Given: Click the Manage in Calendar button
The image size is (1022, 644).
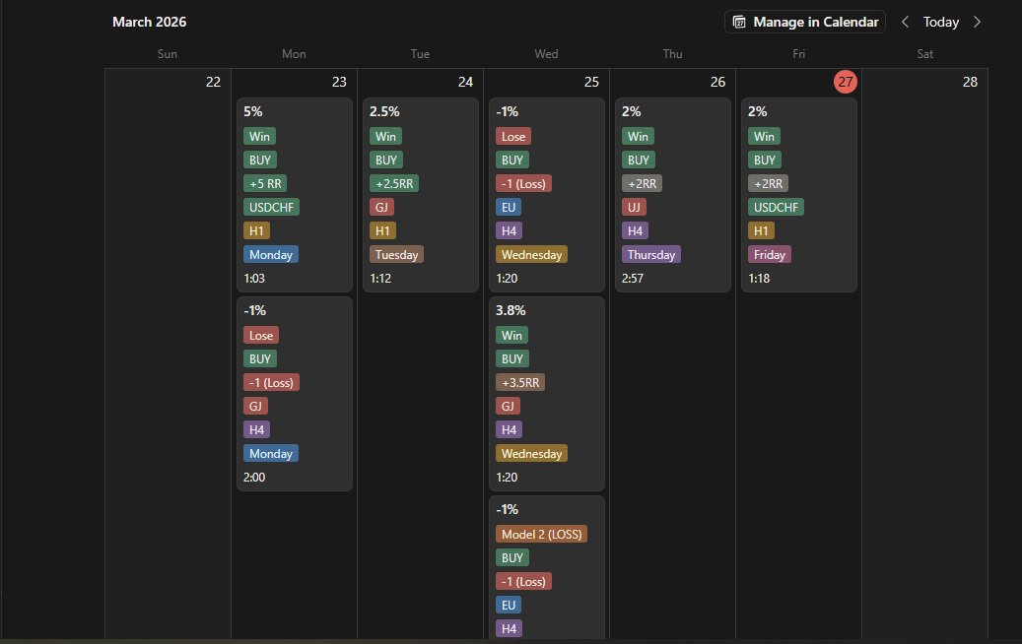Looking at the screenshot, I should click(x=805, y=22).
